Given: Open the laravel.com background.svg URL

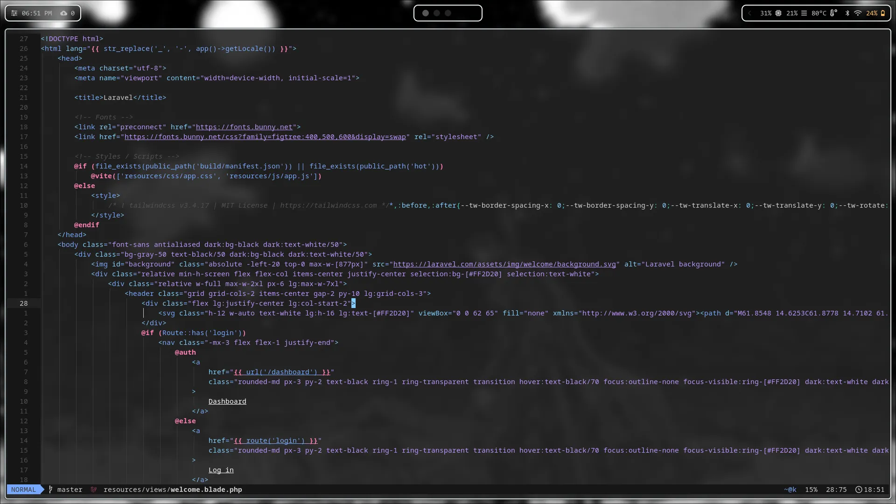Looking at the screenshot, I should pos(504,264).
